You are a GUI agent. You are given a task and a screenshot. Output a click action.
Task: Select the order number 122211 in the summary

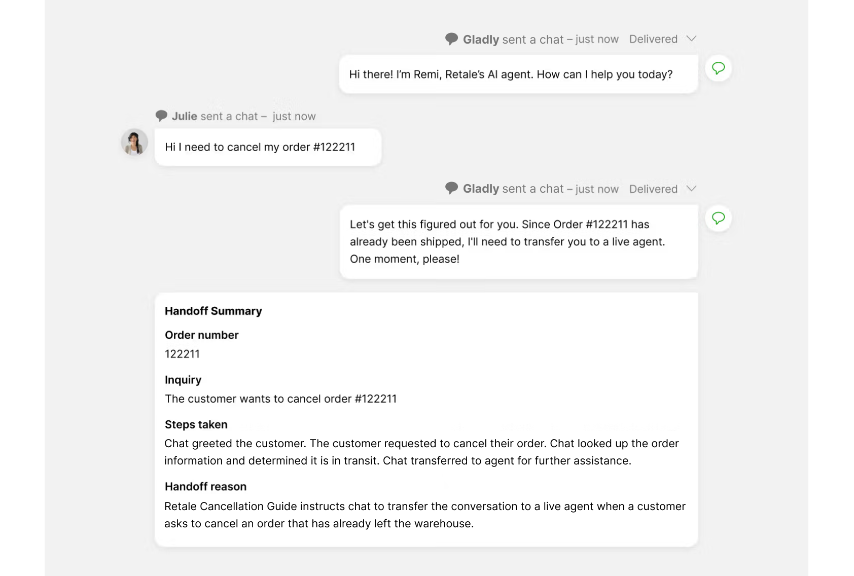182,354
